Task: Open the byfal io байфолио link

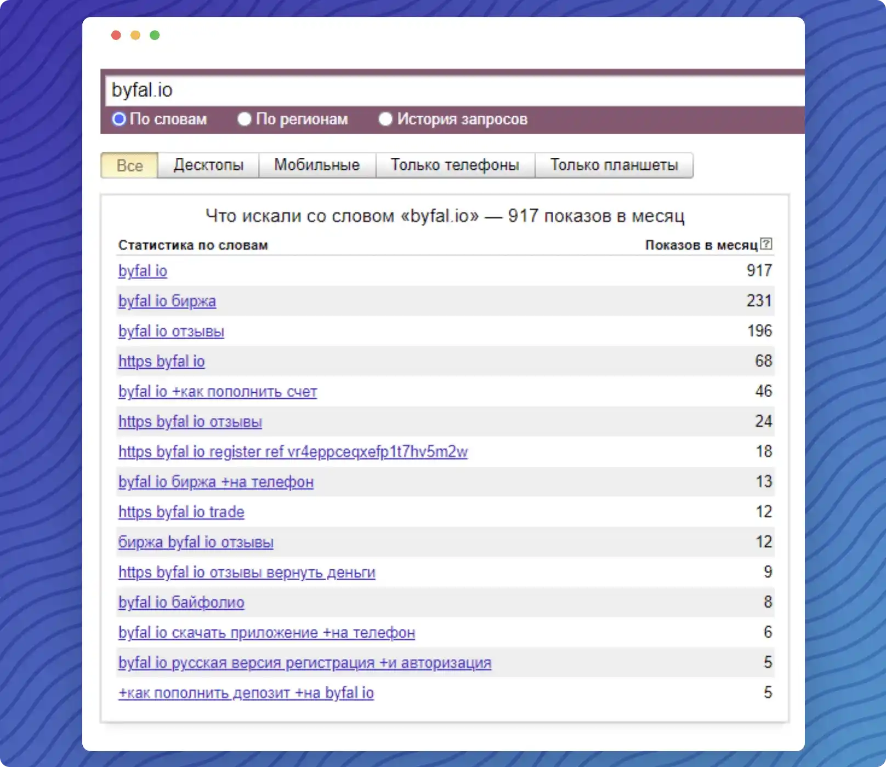Action: (181, 603)
